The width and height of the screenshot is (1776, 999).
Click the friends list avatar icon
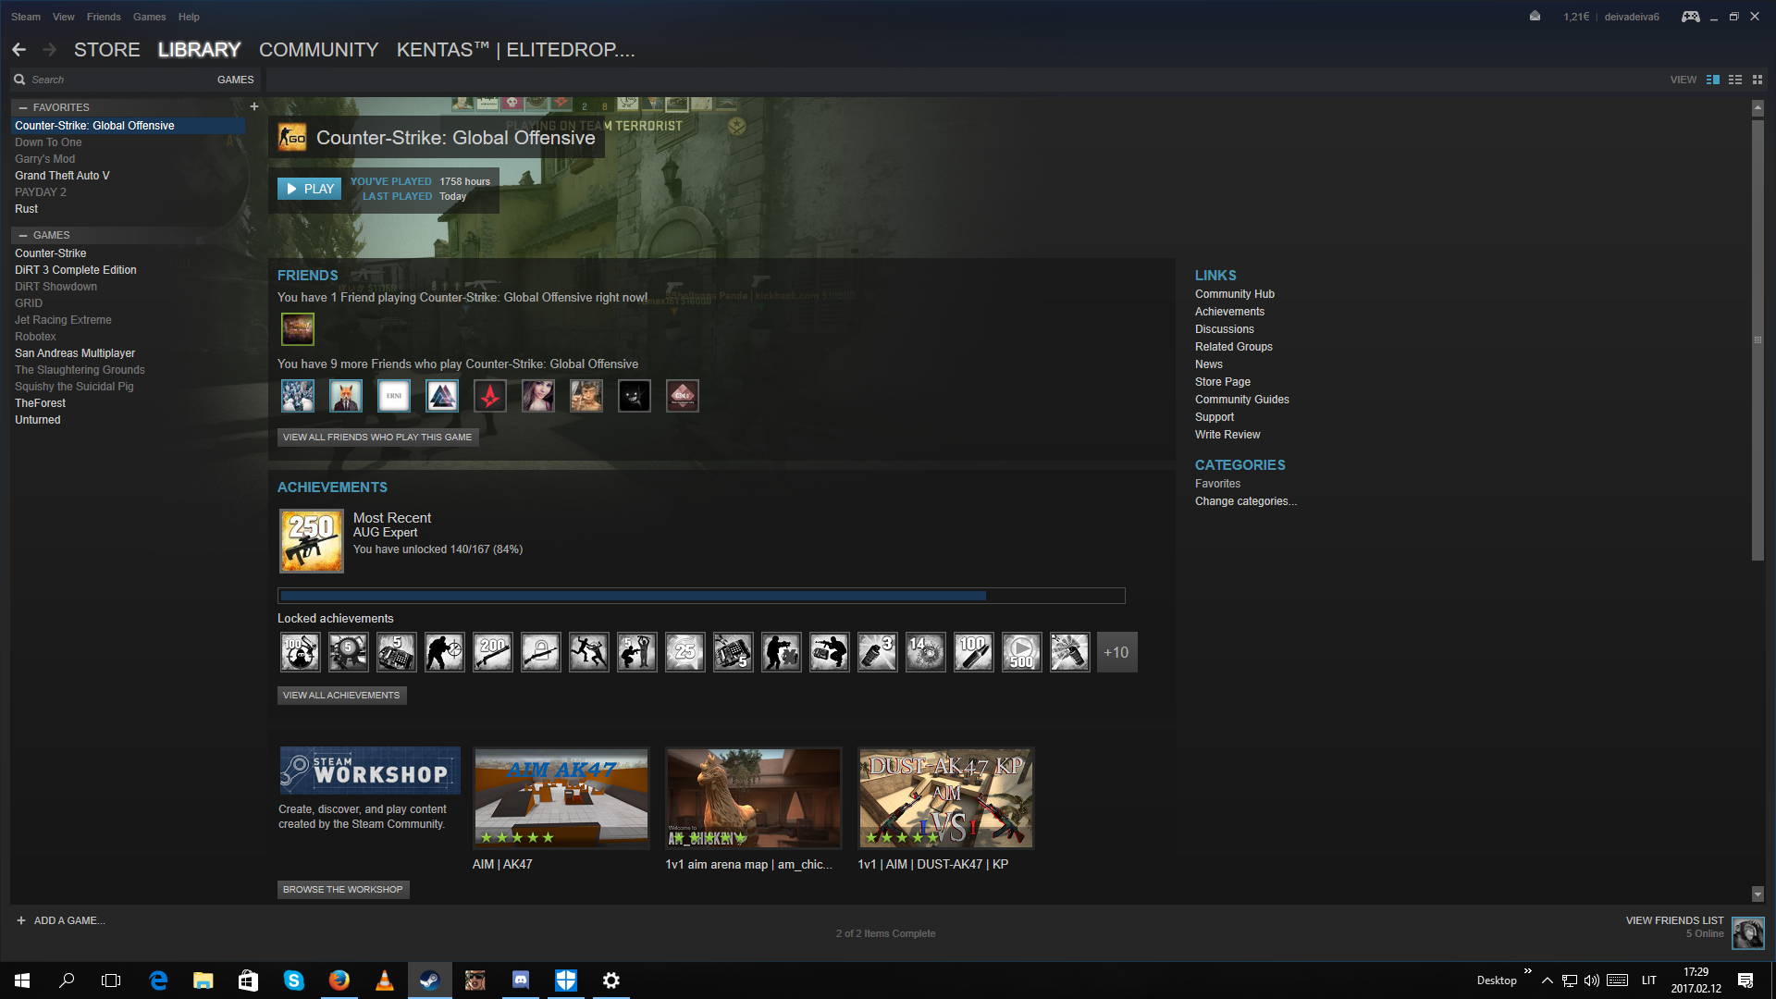tap(1748, 933)
